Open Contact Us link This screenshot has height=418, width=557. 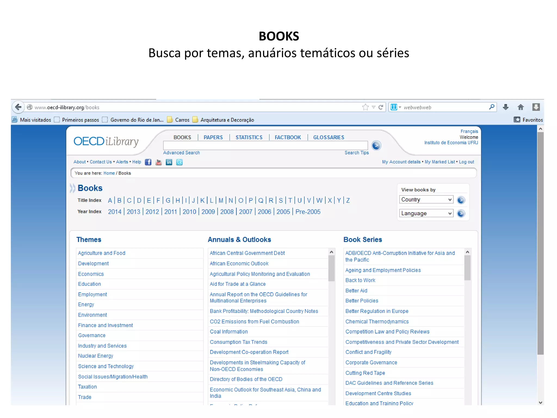pos(101,162)
